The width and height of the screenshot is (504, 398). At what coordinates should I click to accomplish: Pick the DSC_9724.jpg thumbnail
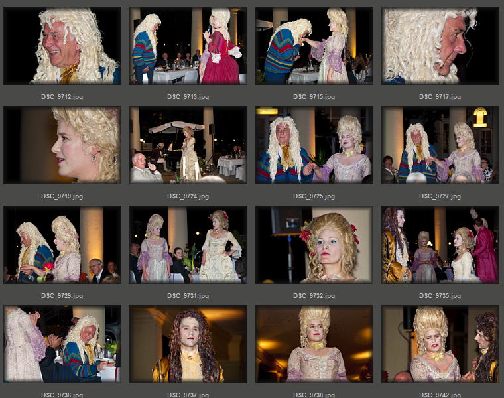[188, 145]
